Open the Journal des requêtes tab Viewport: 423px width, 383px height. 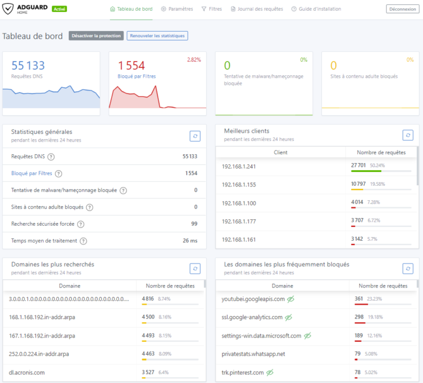[258, 9]
